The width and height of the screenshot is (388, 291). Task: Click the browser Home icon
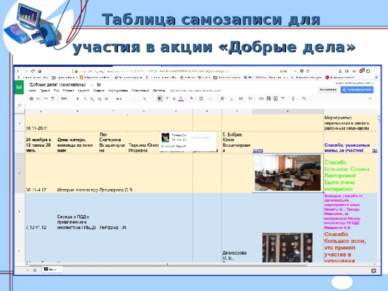click(39, 72)
